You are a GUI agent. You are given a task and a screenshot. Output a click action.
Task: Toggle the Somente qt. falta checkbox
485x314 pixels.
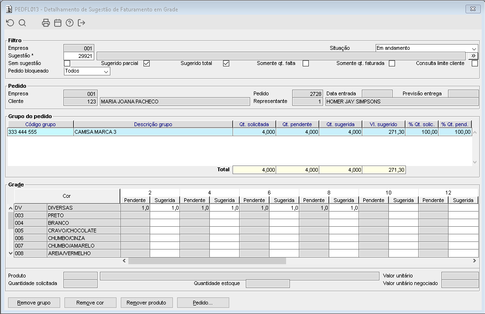(x=305, y=64)
